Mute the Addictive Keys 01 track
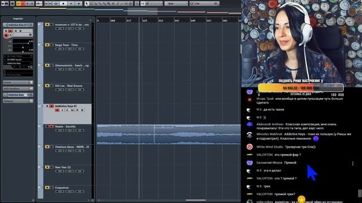Viewport: 362px width, 203px height. click(x=47, y=106)
